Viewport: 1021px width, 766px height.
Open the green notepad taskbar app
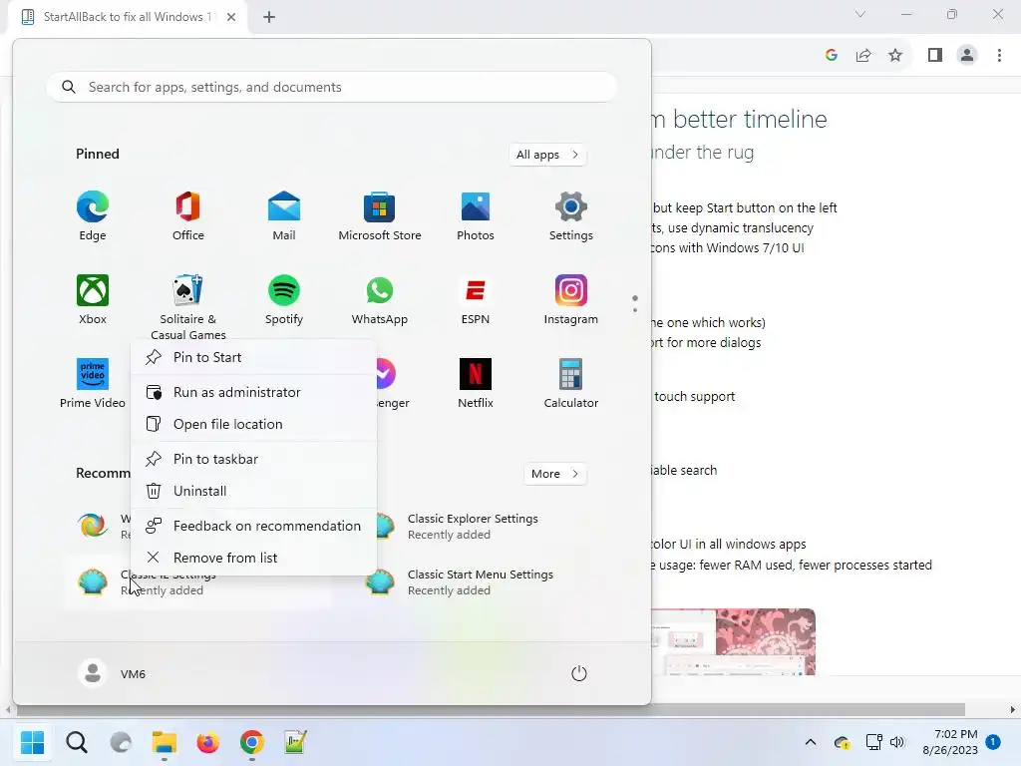295,742
